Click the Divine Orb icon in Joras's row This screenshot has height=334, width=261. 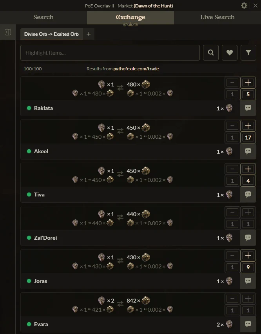[x=101, y=257]
